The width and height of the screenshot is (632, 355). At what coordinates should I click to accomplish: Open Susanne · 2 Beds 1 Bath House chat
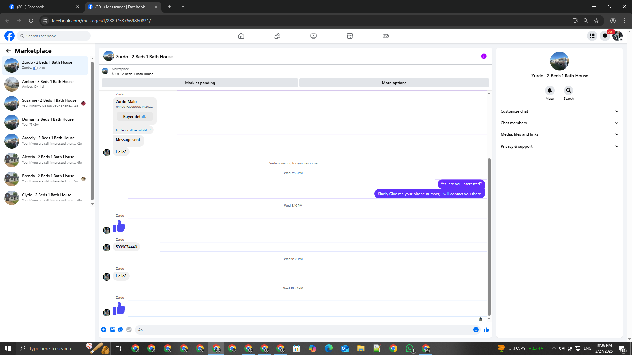coord(45,103)
